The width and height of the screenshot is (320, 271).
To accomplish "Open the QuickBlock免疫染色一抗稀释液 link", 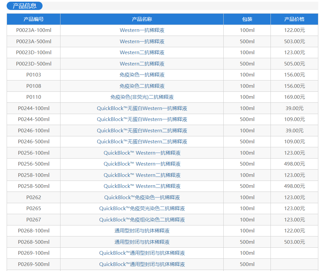I will click(142, 198).
